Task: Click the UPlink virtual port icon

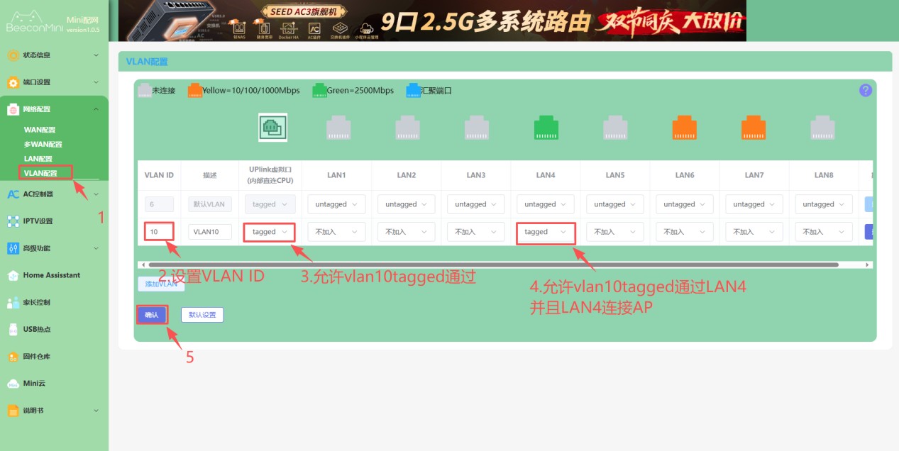Action: tap(273, 128)
